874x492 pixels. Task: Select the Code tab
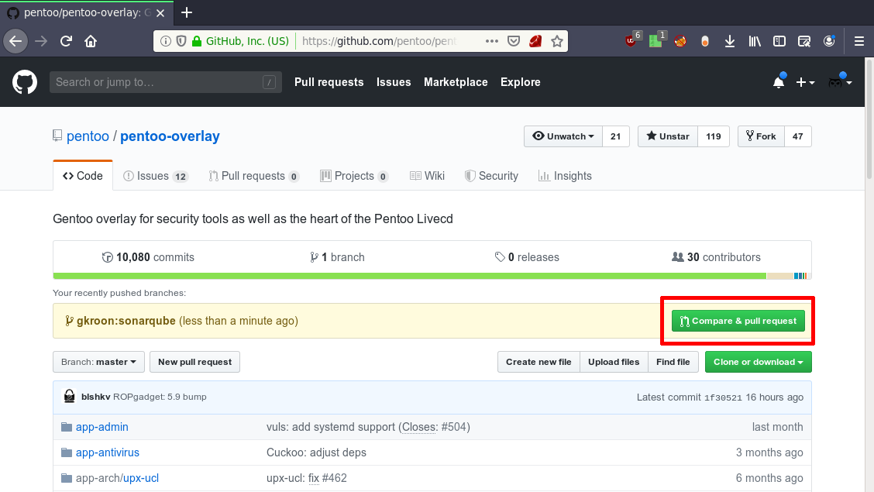pyautogui.click(x=82, y=176)
